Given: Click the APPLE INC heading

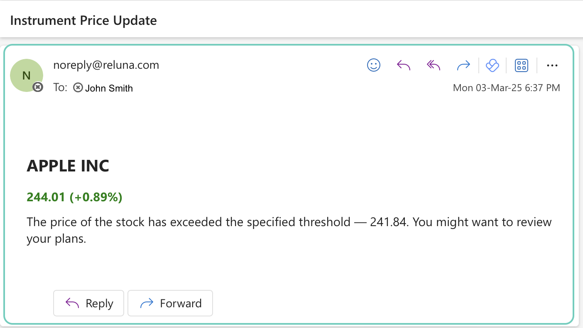Looking at the screenshot, I should [68, 166].
